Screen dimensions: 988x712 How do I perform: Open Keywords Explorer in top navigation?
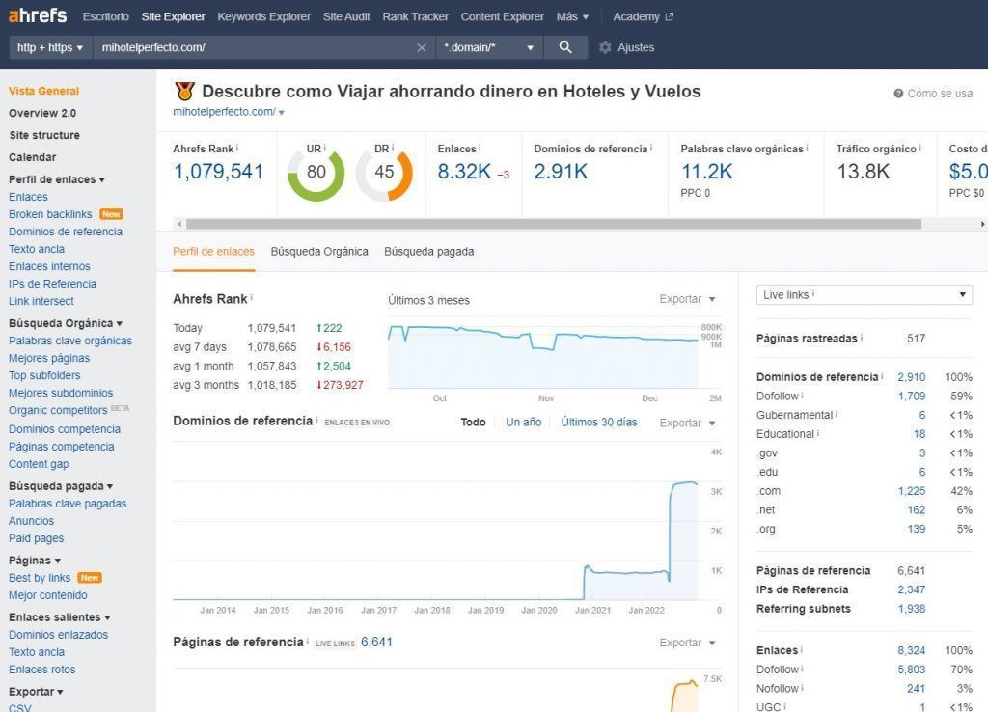pyautogui.click(x=264, y=16)
